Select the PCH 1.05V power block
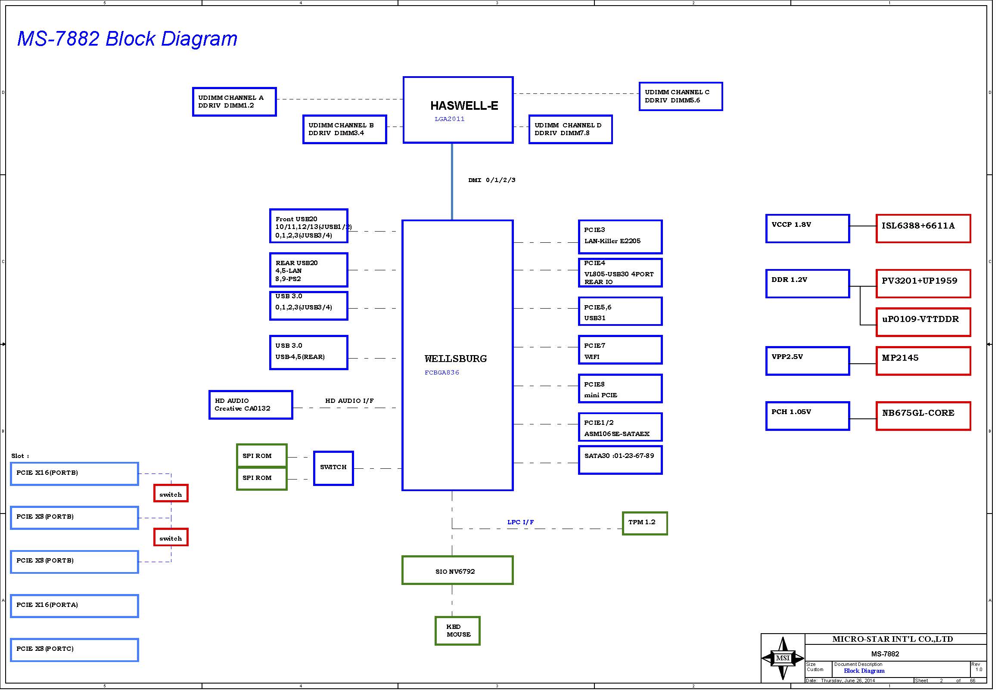Screen dimensions: 998x690 (807, 416)
